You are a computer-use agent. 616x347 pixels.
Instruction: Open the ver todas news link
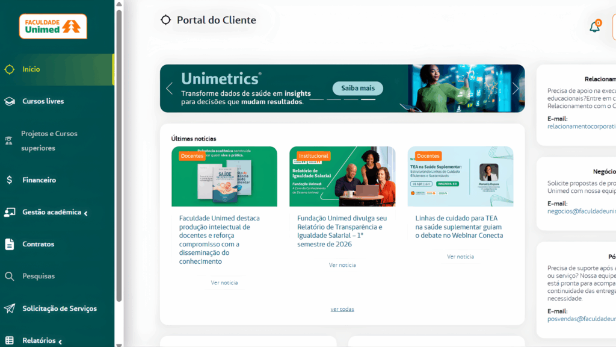pyautogui.click(x=342, y=309)
